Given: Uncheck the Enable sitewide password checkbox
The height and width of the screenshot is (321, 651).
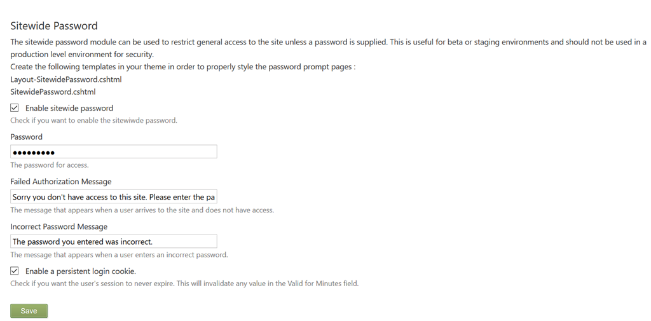Looking at the screenshot, I should click(x=15, y=108).
